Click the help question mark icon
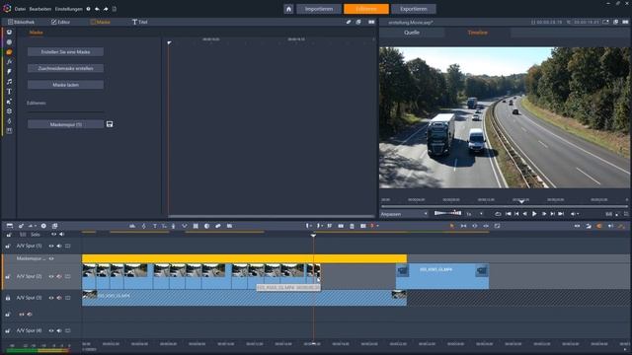The image size is (632, 355). pyautogui.click(x=88, y=9)
